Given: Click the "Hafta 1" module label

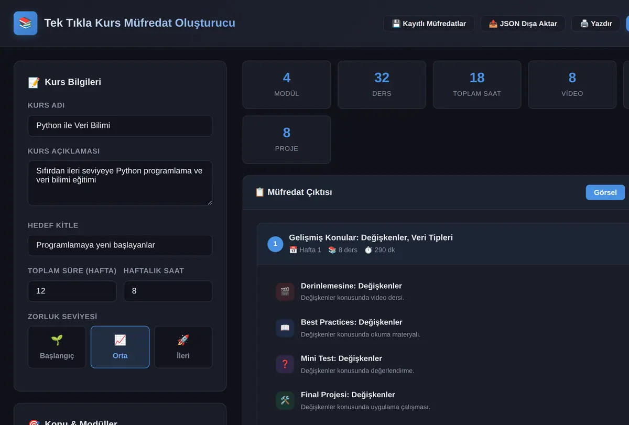Looking at the screenshot, I should pyautogui.click(x=305, y=250).
